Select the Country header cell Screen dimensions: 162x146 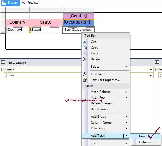tap(17, 22)
